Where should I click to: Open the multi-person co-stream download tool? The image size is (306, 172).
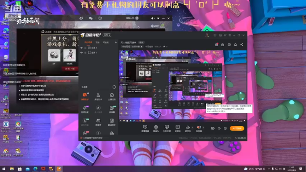click(98, 109)
